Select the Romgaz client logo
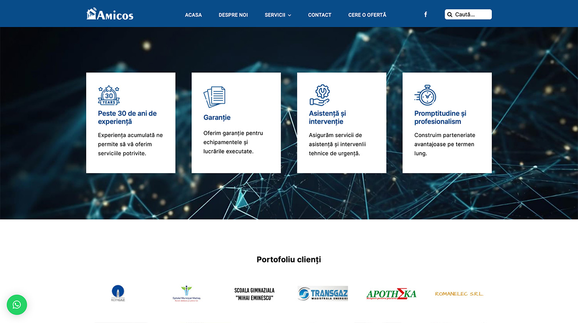Image resolution: width=578 pixels, height=323 pixels. (118, 293)
